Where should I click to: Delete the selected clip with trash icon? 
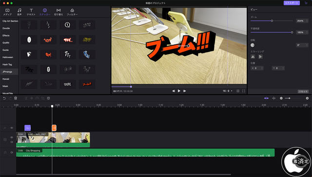16,98
